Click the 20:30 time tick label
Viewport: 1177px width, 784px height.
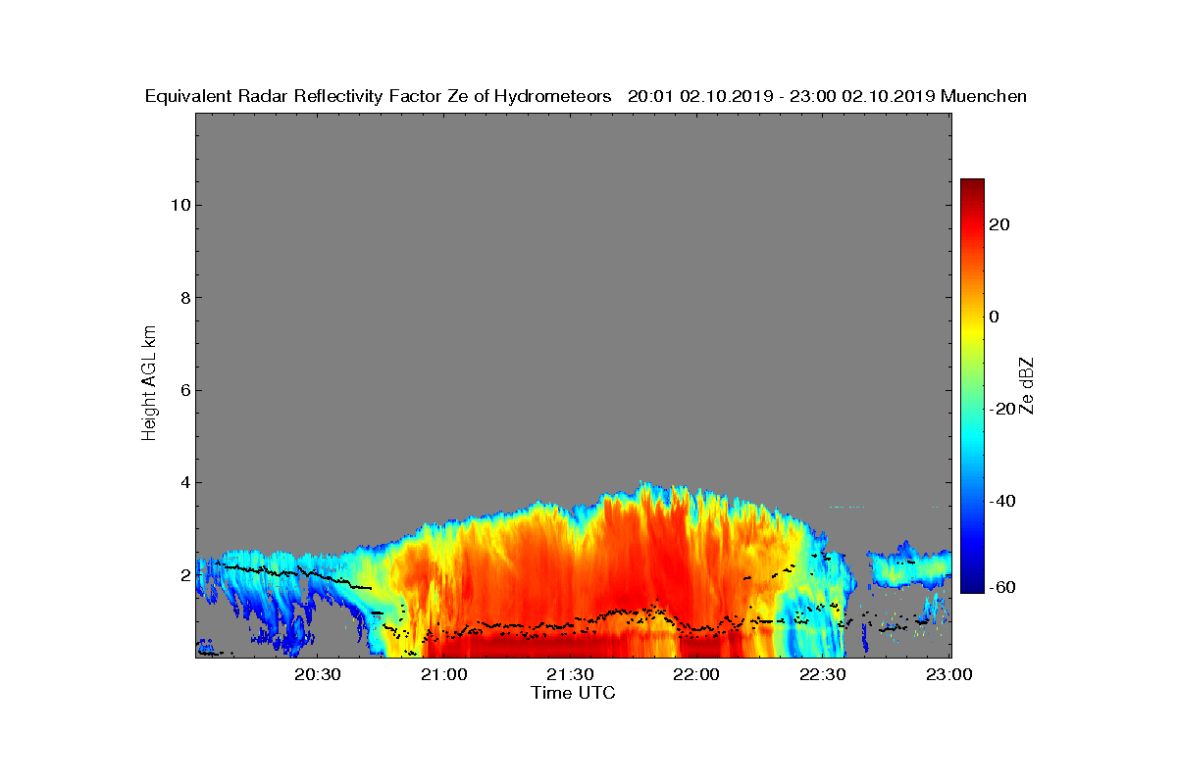click(320, 674)
